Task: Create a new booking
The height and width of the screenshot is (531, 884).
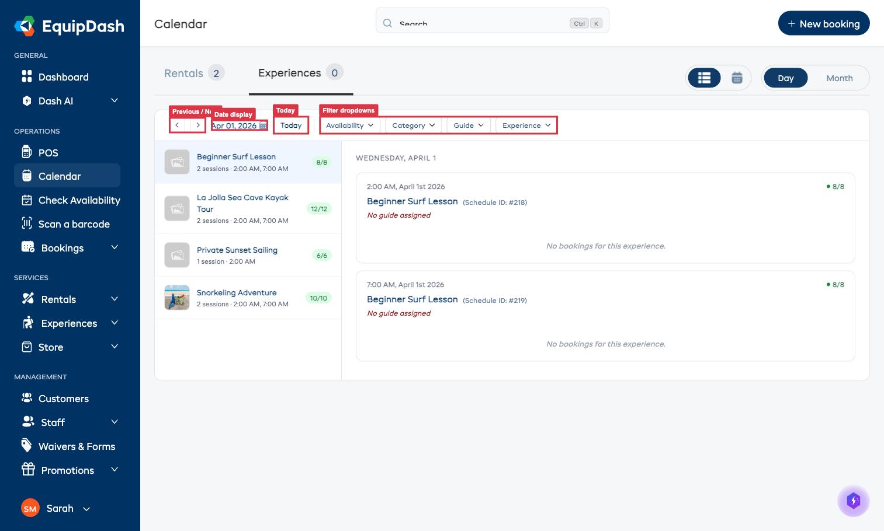Action: 824,23
